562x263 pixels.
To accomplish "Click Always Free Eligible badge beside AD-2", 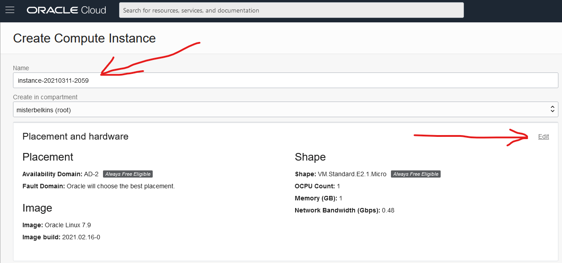I will 128,174.
